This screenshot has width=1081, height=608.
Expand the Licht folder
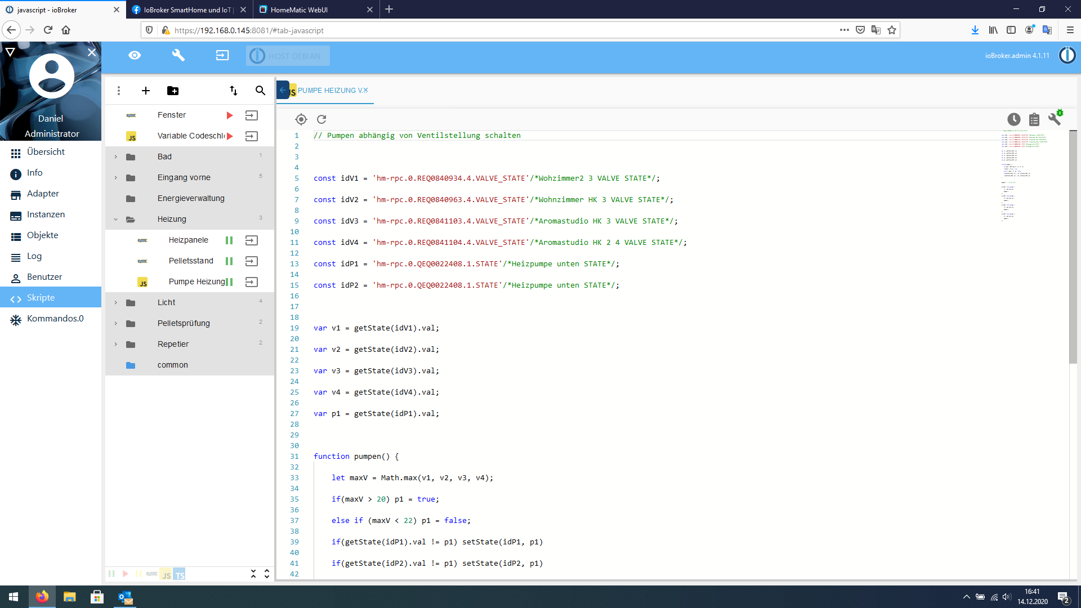pos(116,303)
